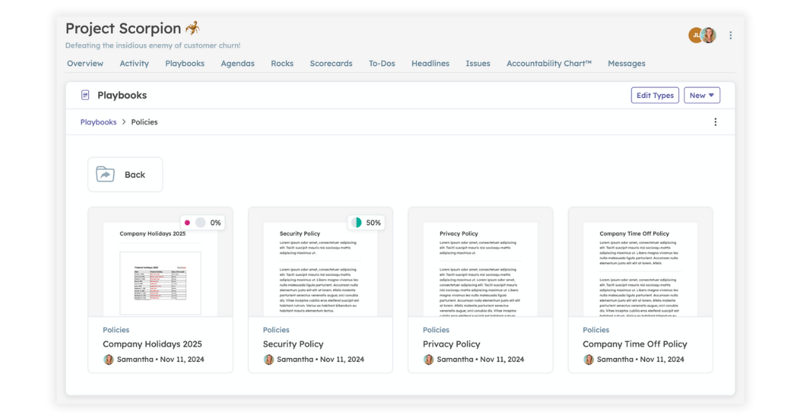Image resolution: width=801 pixels, height=420 pixels.
Task: Open the Scorecards tab
Action: click(331, 63)
